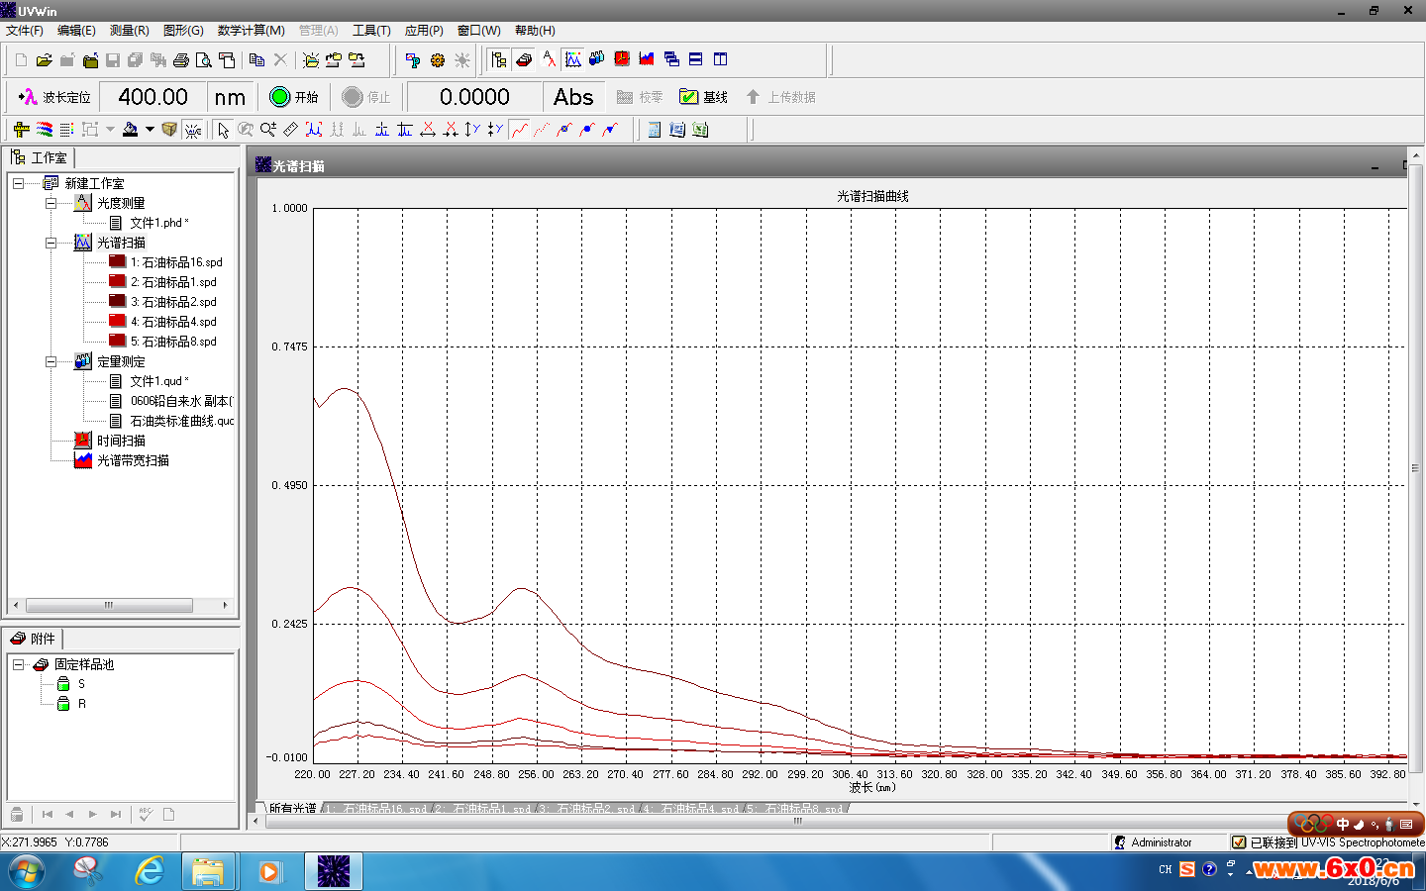Open the 测量(R) menu
This screenshot has width=1426, height=891.
click(129, 31)
